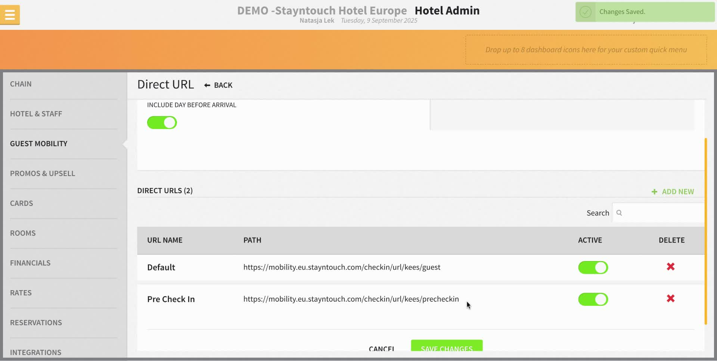The height and width of the screenshot is (361, 717).
Task: Click the kees/guest checkin path
Action: pyautogui.click(x=342, y=267)
